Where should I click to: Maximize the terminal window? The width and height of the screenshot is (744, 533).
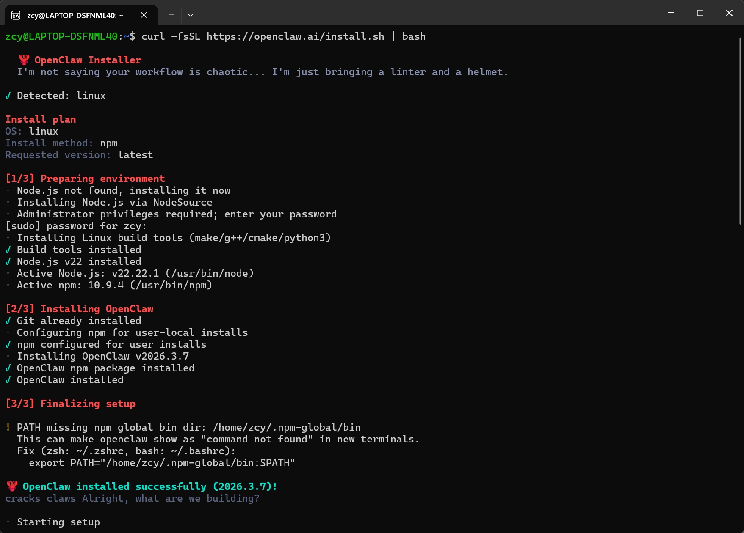click(700, 13)
